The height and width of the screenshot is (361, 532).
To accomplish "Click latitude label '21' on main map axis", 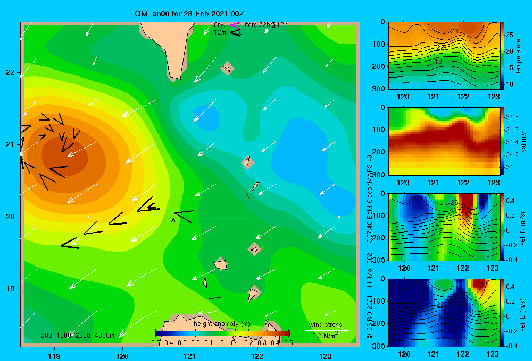I will (11, 144).
